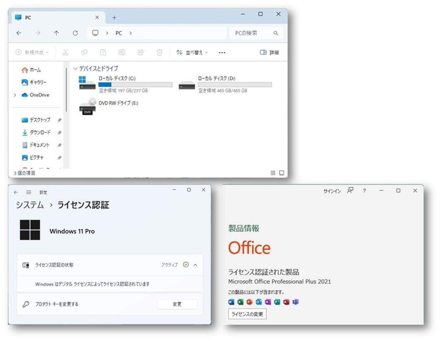
Task: Select the Word icon in Office product list
Action: click(x=231, y=302)
